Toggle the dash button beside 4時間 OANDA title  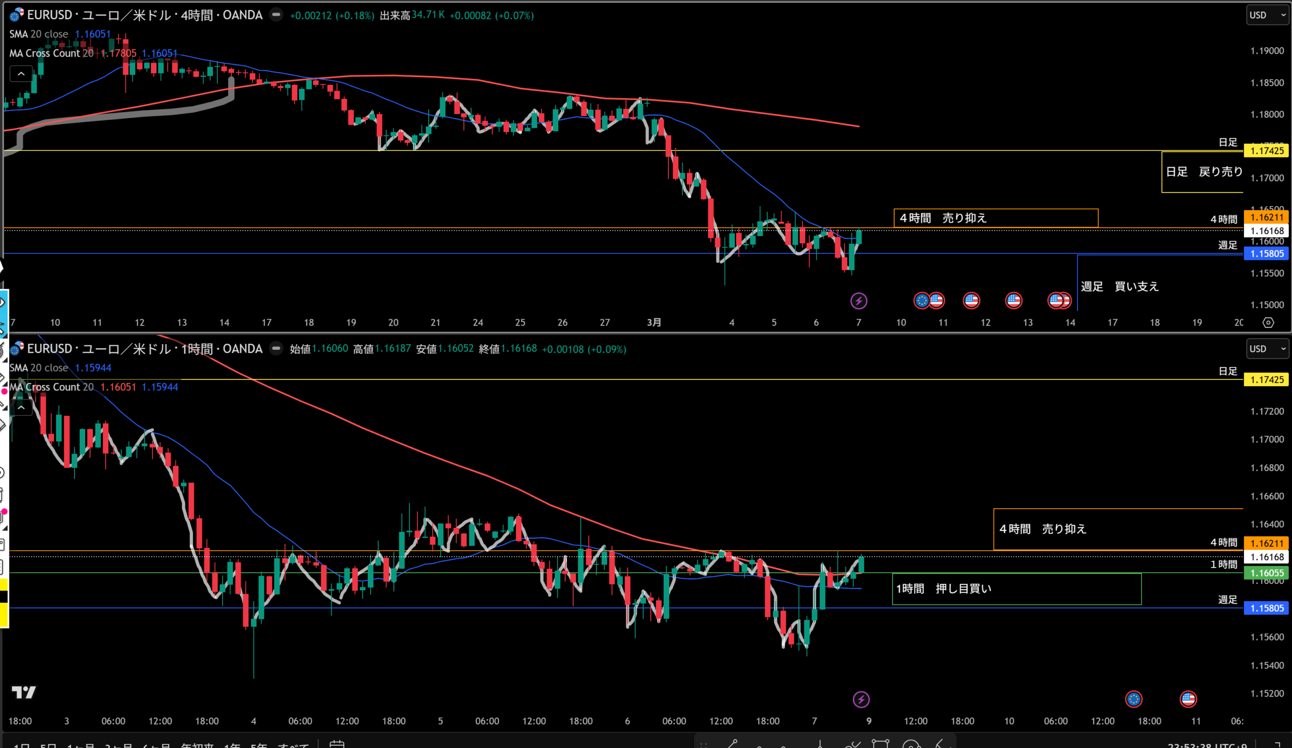pos(276,15)
